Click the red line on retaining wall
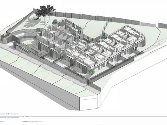The image size is (167, 125). click(88, 99)
